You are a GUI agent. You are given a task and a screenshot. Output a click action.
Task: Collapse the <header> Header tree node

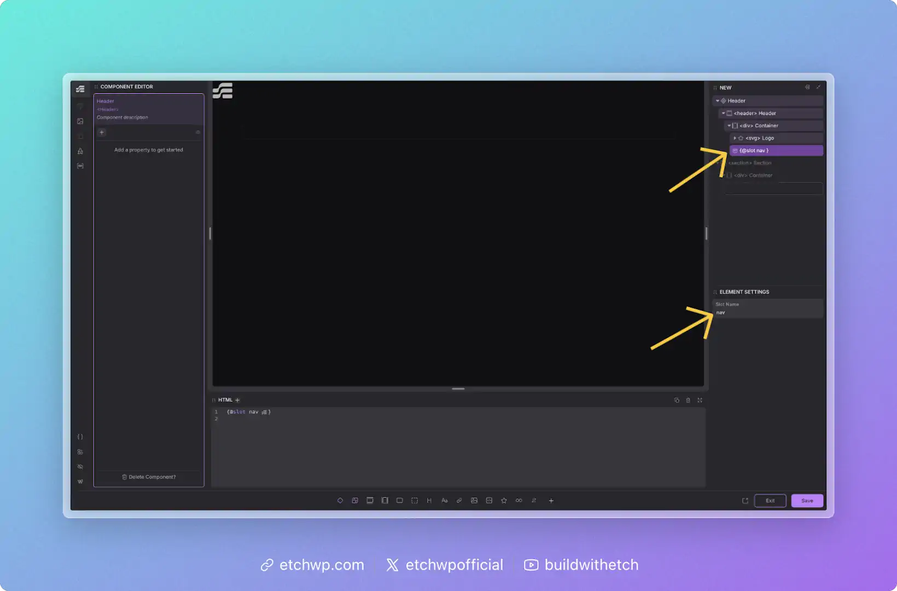pos(724,113)
